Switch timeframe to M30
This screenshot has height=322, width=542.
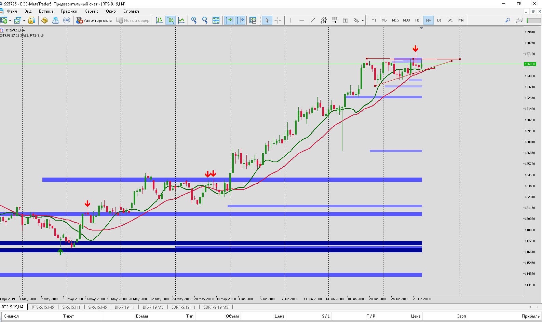pyautogui.click(x=406, y=20)
